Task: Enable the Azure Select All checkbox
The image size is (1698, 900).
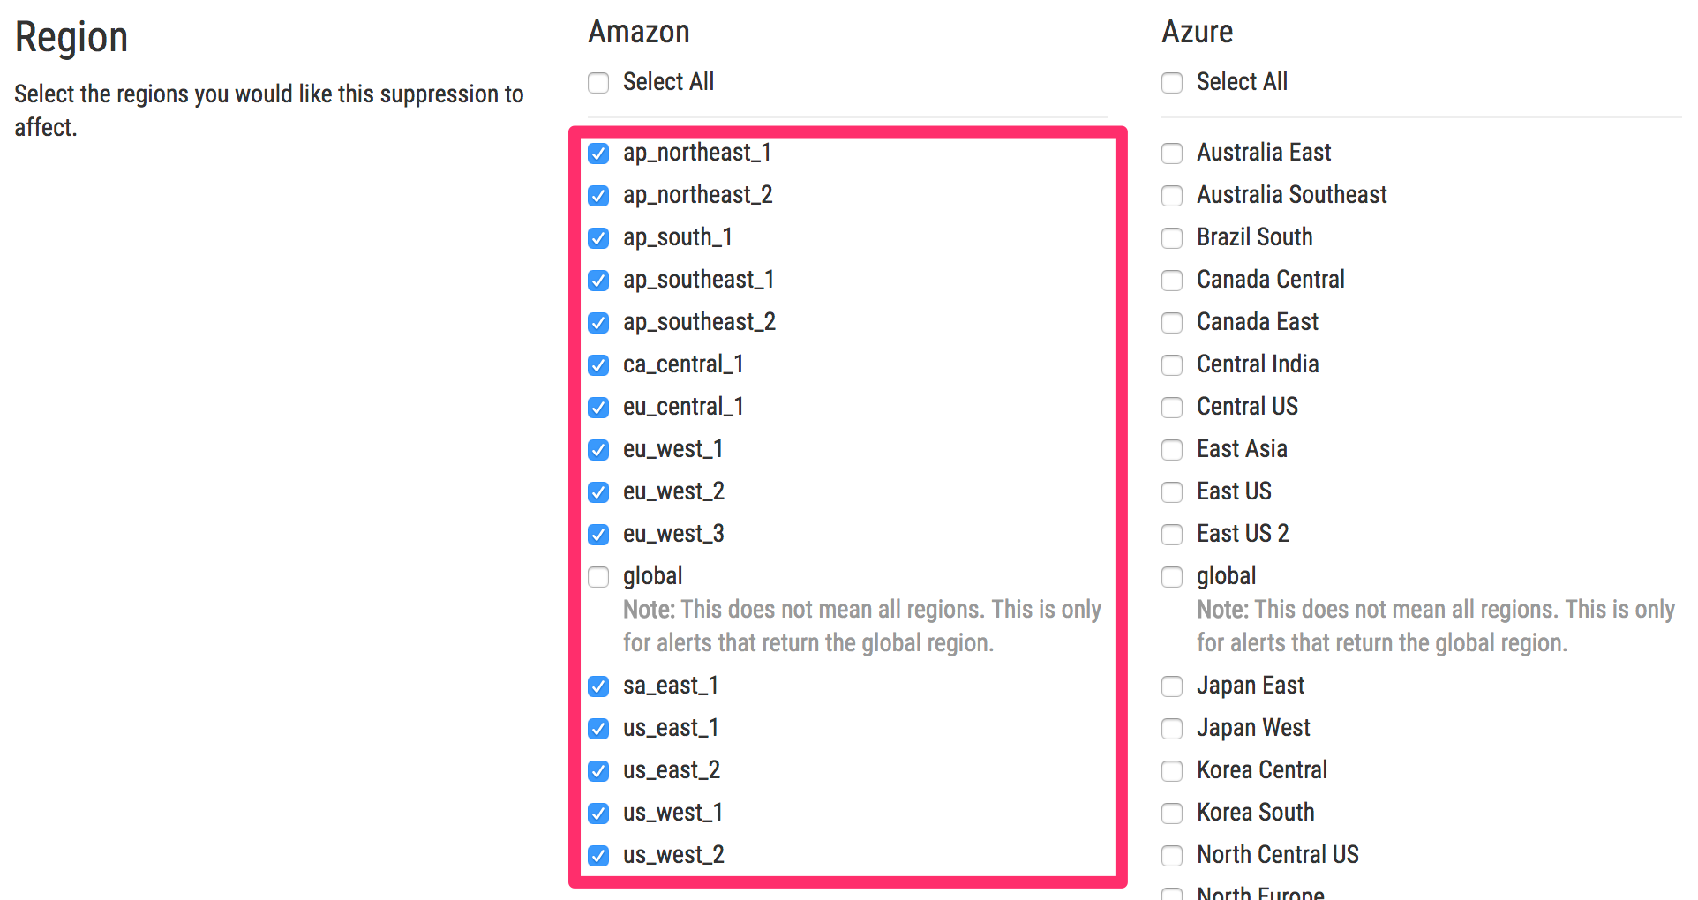Action: click(1172, 82)
